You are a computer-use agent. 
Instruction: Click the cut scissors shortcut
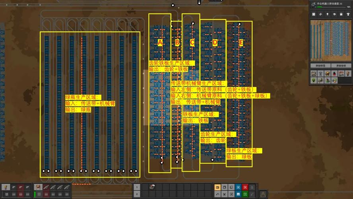pyautogui.click(x=225, y=194)
